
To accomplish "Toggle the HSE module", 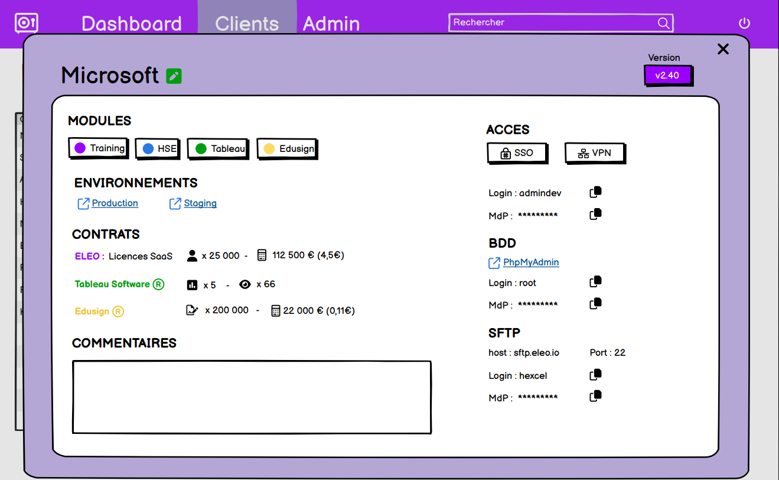I will click(157, 148).
